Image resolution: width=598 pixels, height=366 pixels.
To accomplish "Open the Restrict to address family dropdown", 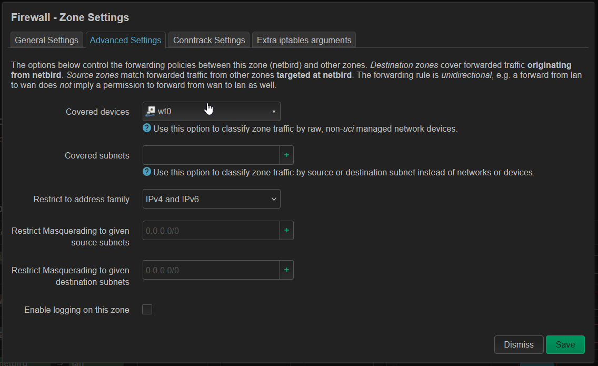I will point(211,199).
